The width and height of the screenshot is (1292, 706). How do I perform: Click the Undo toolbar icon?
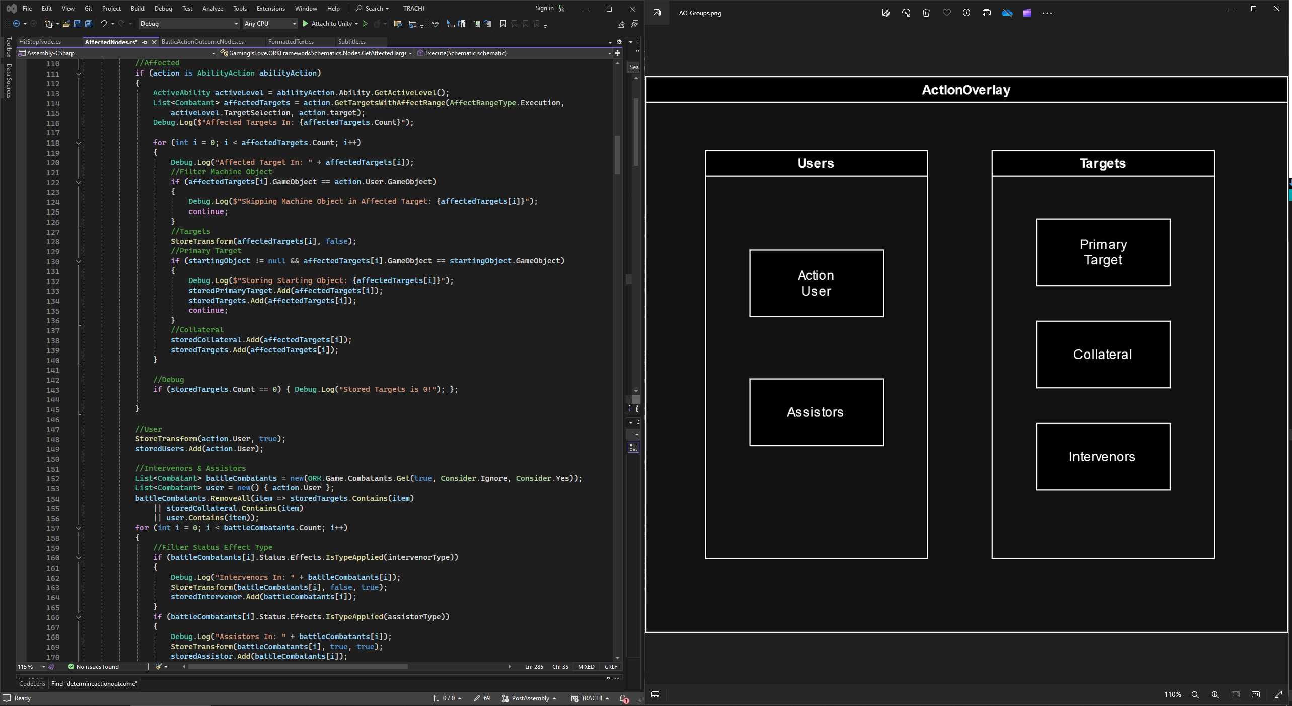[x=103, y=24]
